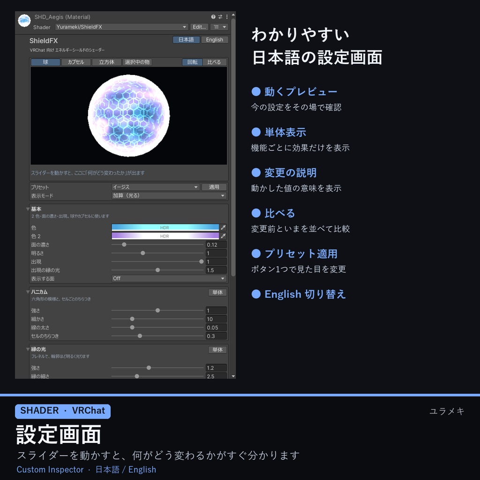Click the hexagon shield sphere preview
The image size is (480, 480).
(x=128, y=116)
